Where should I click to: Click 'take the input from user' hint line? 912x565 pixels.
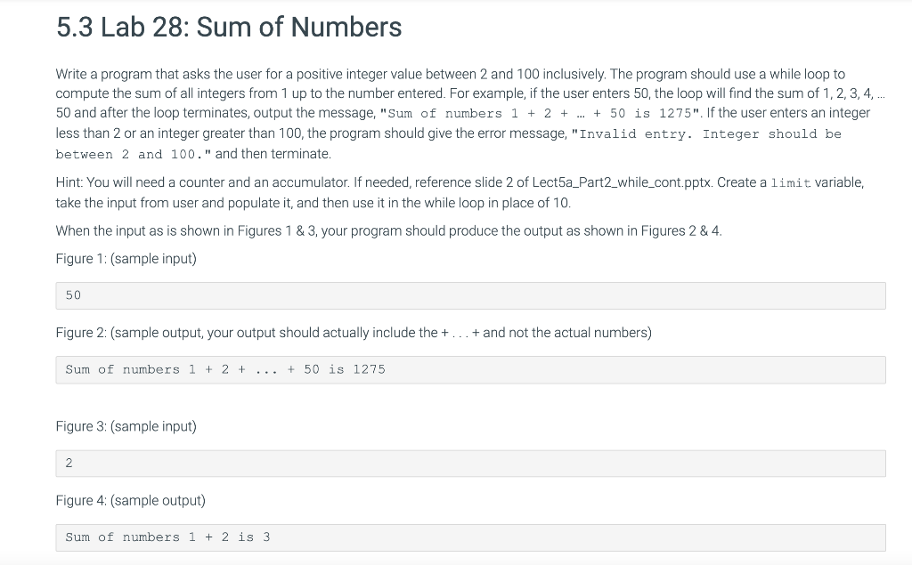pos(313,203)
